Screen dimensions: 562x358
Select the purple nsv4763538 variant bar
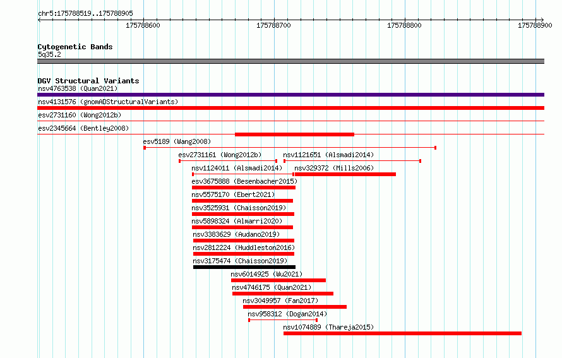pos(290,95)
